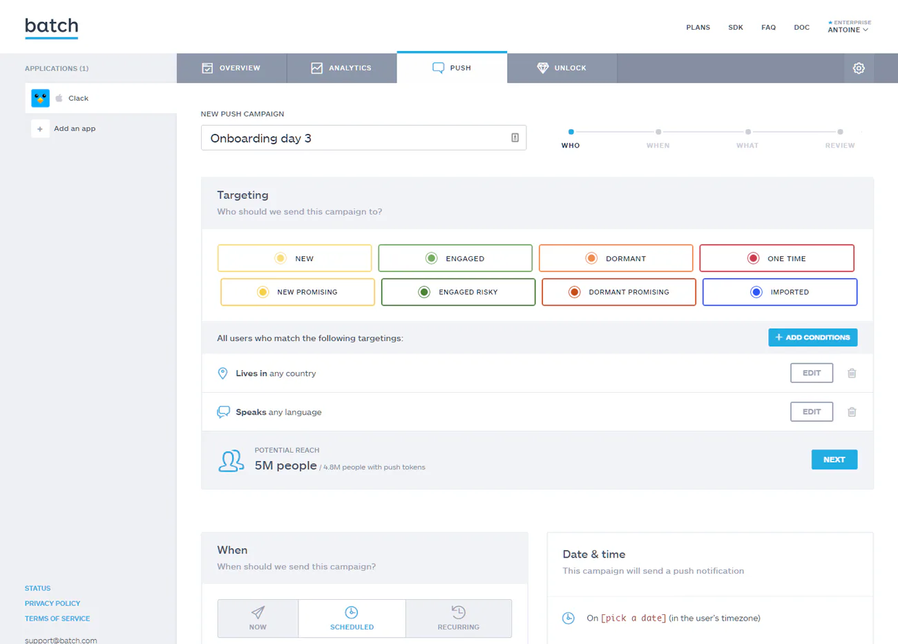Click the ADD CONDITIONS button
Viewport: 898px width, 644px height.
tap(813, 338)
